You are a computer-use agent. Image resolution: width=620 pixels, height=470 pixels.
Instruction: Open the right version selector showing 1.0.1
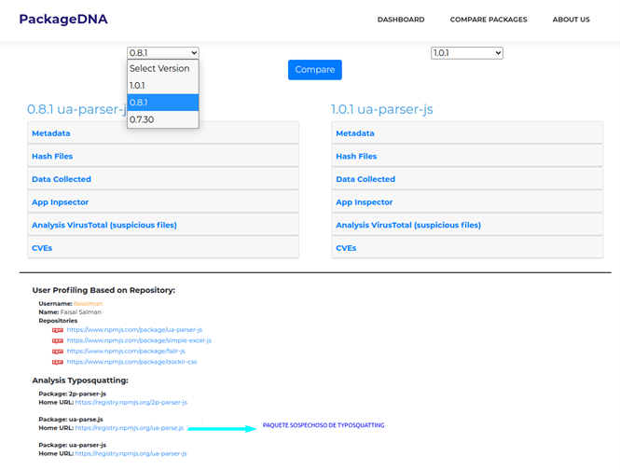click(466, 53)
